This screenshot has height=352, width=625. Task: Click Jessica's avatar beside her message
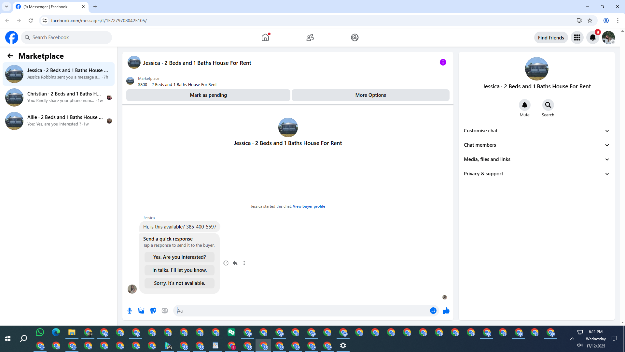click(x=132, y=289)
